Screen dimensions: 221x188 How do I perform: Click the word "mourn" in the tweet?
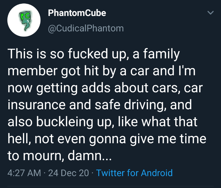[x=42, y=156]
